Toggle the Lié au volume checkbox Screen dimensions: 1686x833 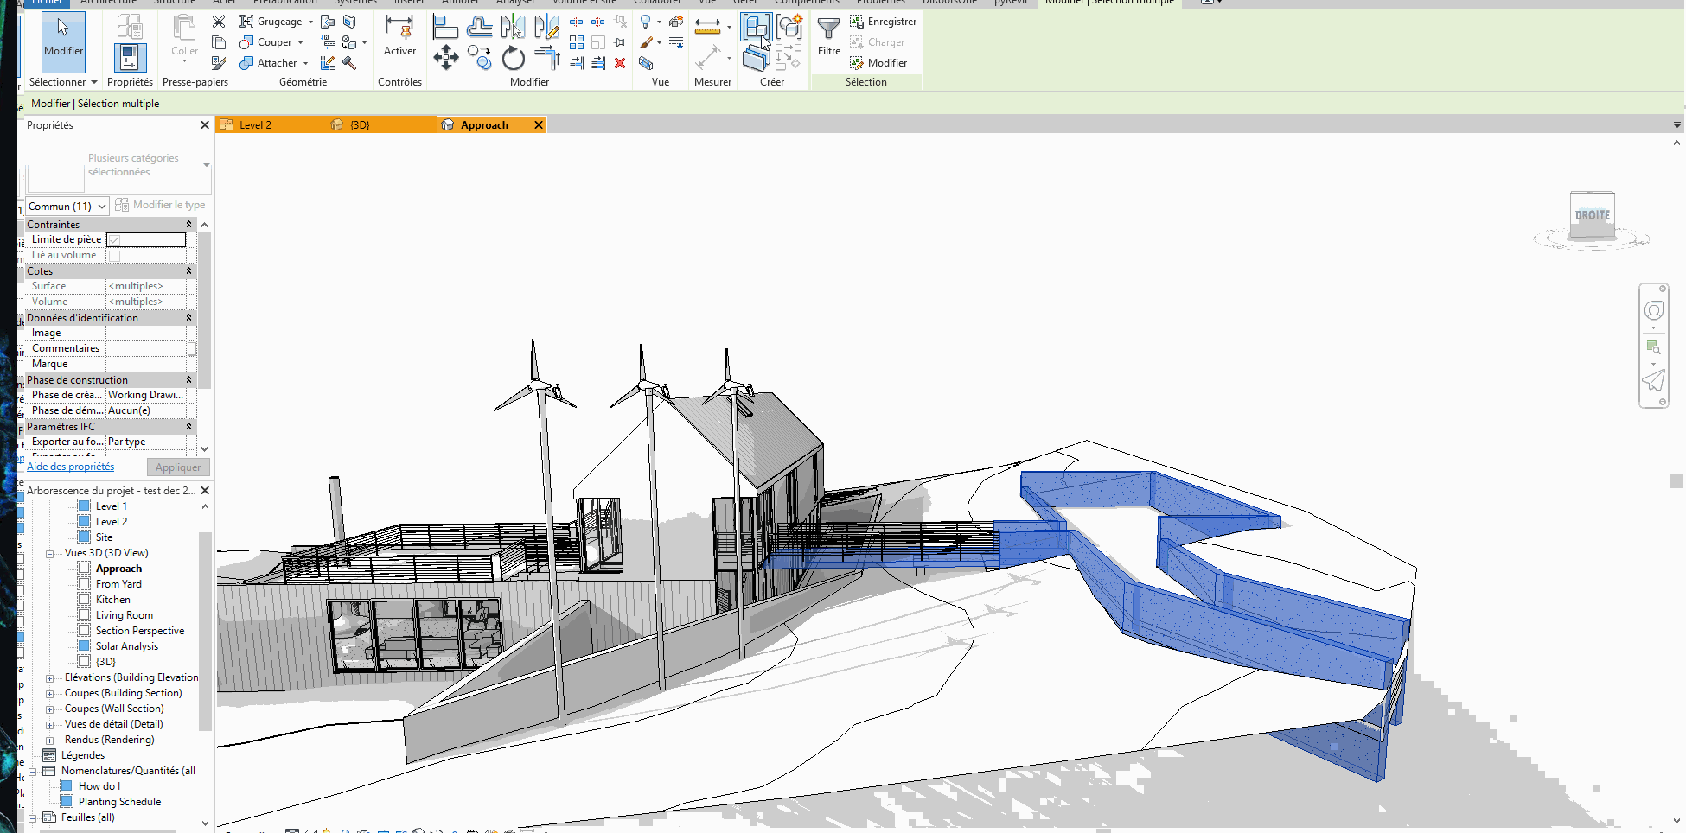click(114, 256)
